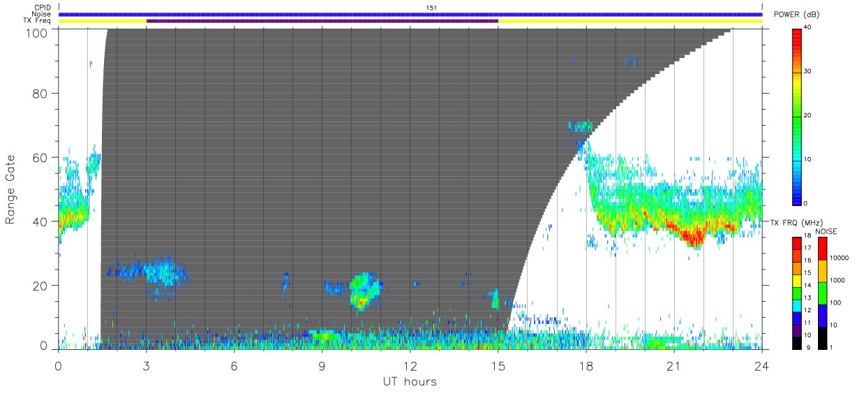Click the TX FRQ colorbar
857x396 pixels.
pyautogui.click(x=797, y=293)
